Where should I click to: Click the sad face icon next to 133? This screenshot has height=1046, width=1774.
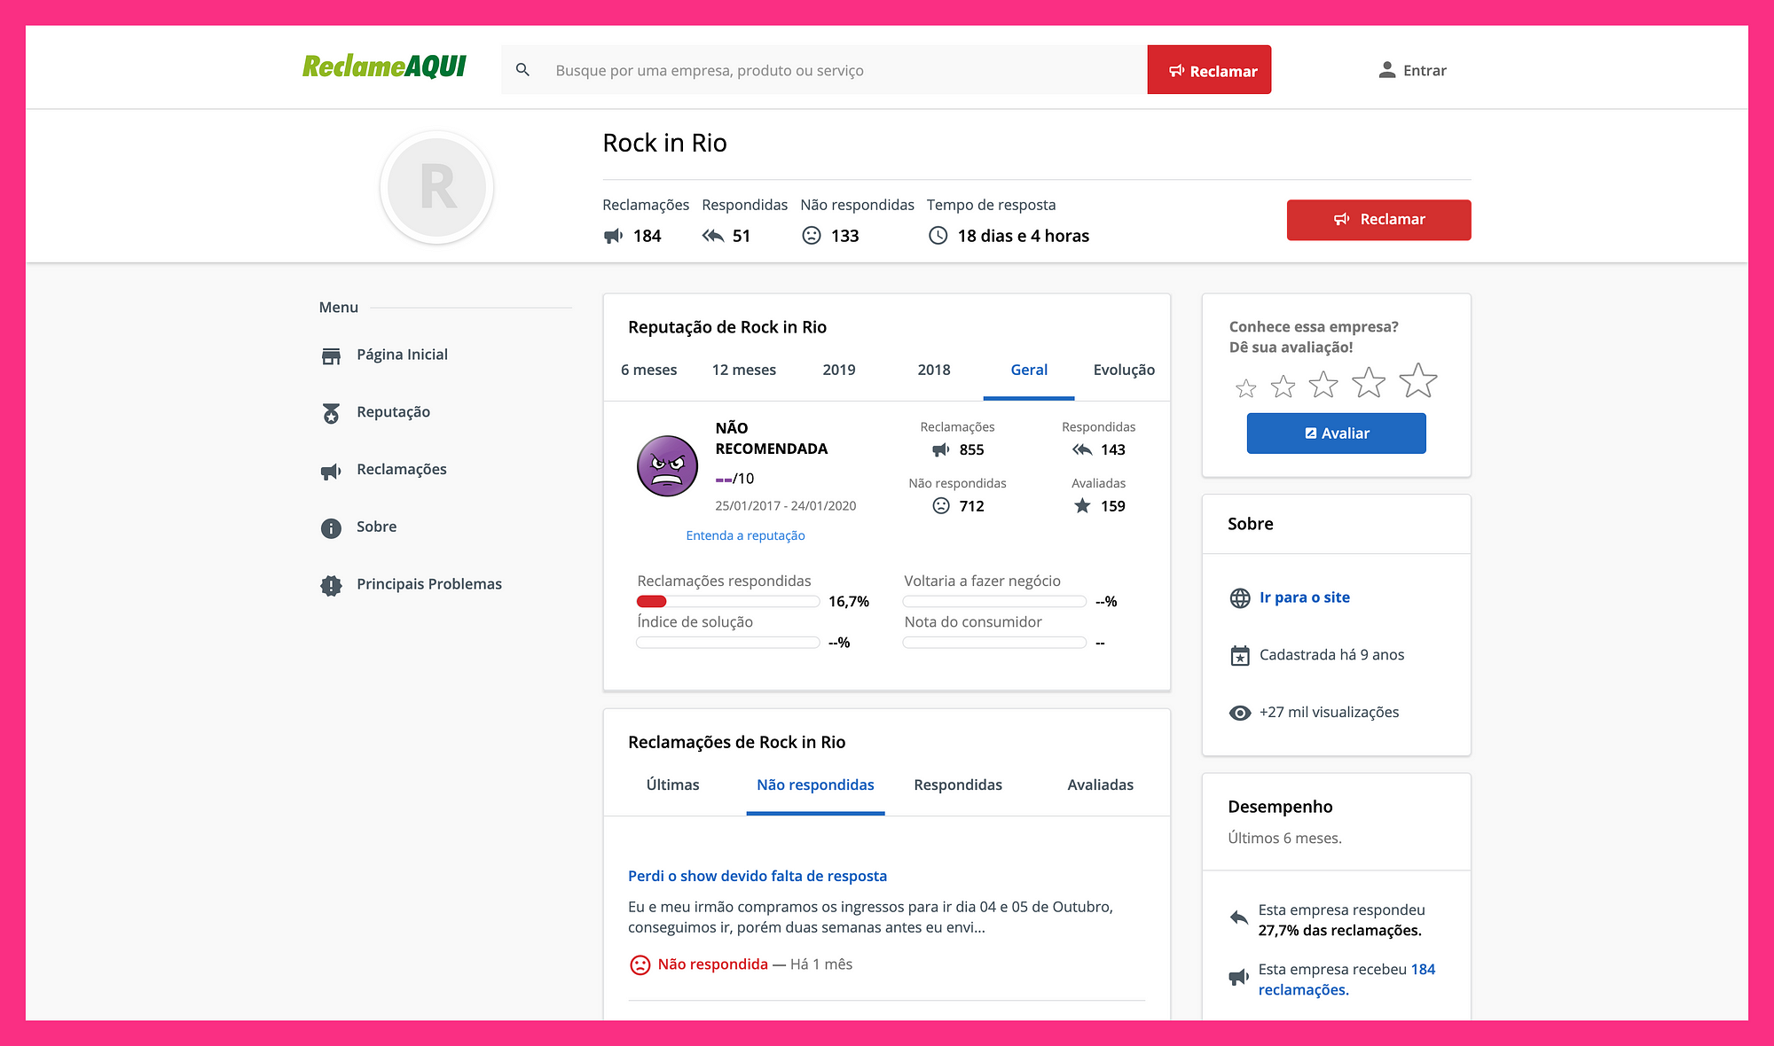812,236
